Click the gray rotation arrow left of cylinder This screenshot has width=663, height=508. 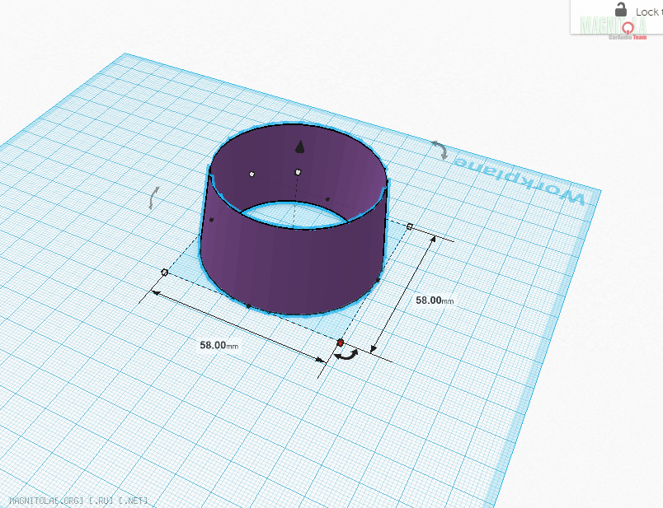154,198
